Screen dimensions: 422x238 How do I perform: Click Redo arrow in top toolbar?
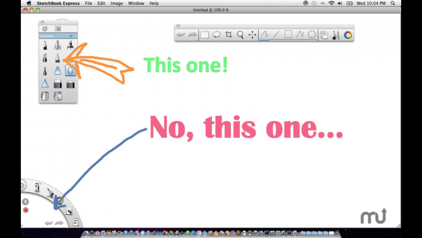coord(193,35)
